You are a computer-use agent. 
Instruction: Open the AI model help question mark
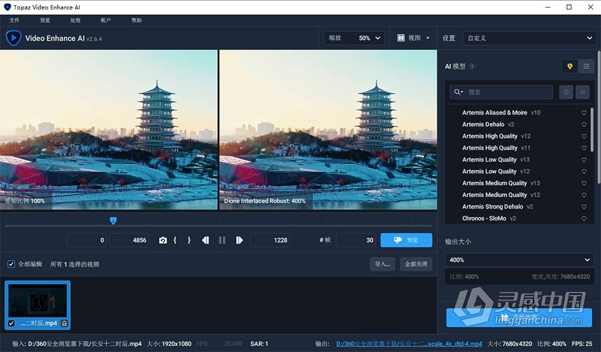click(x=472, y=66)
